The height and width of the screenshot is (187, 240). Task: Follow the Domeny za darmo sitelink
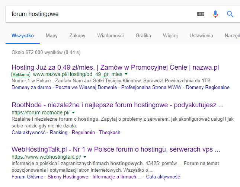(32, 88)
